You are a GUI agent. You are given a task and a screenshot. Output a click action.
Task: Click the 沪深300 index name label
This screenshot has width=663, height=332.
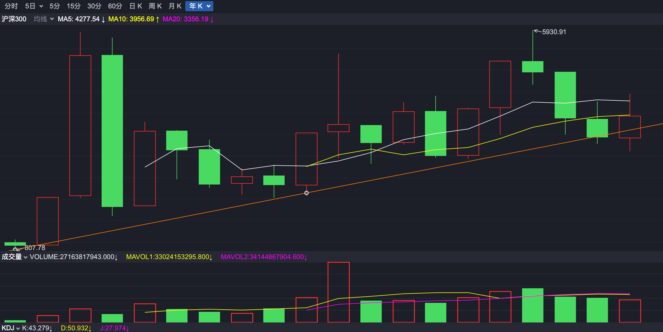click(x=14, y=19)
